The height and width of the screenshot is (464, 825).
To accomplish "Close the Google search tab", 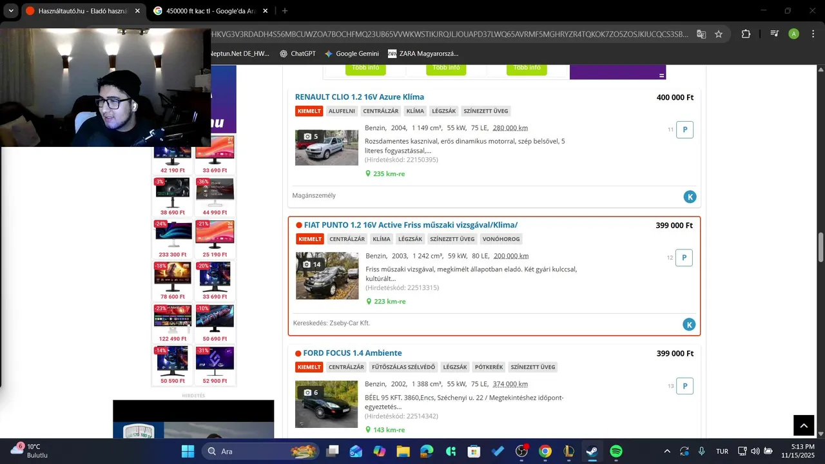I will pos(265,11).
